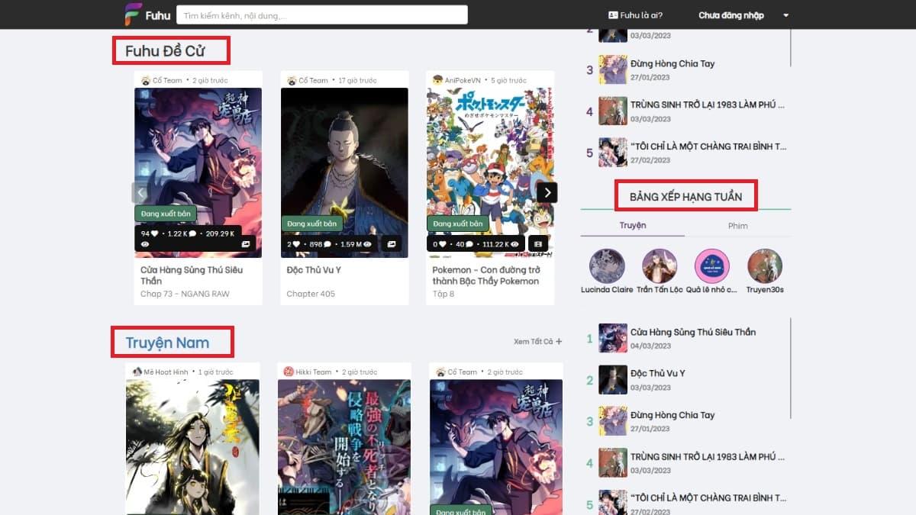Expand Xem Tất Cả for Truyện Nam
The height and width of the screenshot is (515, 916).
pyautogui.click(x=537, y=342)
